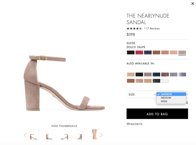Screen dimensions: 196x145
Task: Select the black suede color swatch
Action: pyautogui.click(x=130, y=53)
